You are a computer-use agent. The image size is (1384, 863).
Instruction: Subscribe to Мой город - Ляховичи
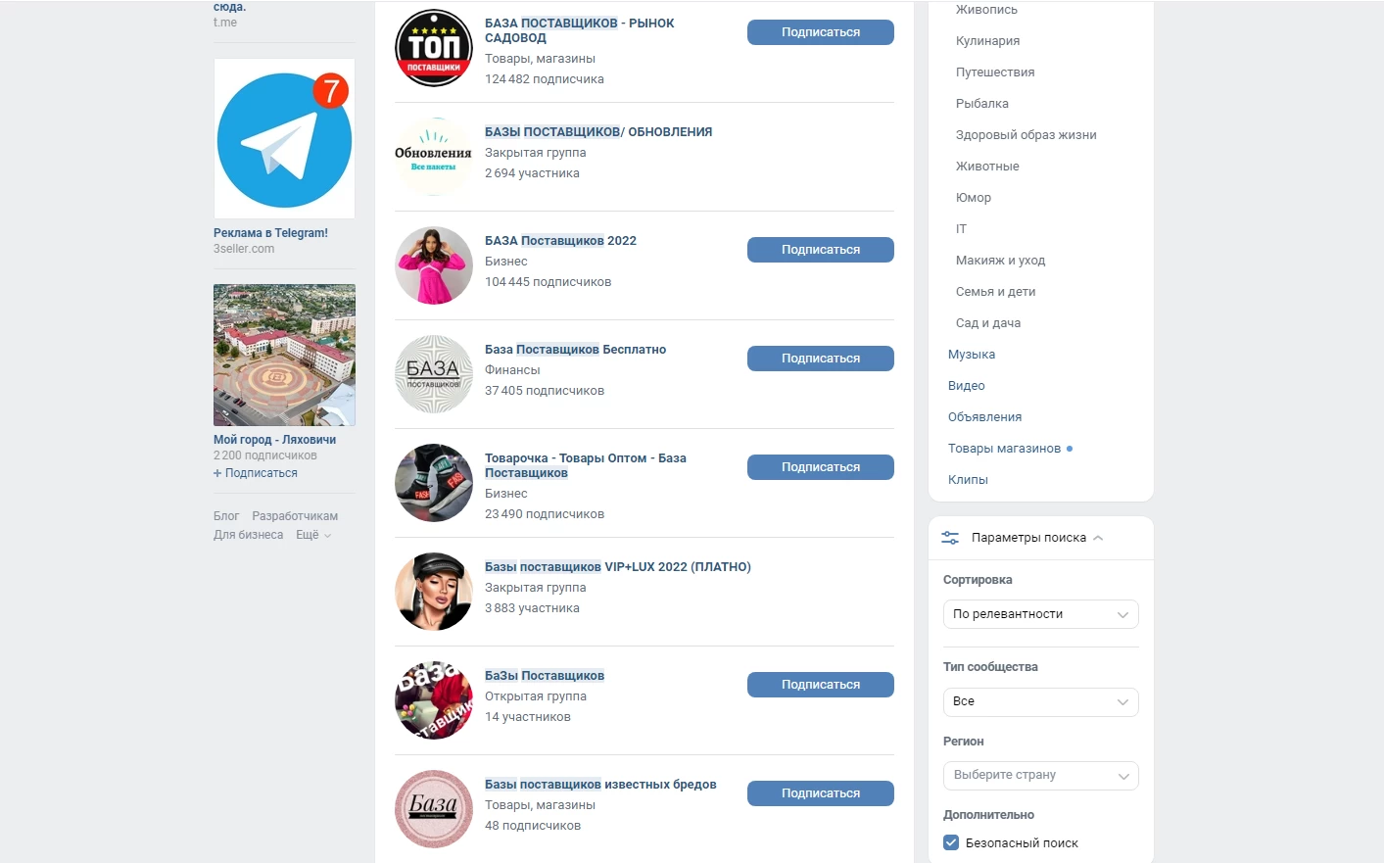(x=256, y=473)
